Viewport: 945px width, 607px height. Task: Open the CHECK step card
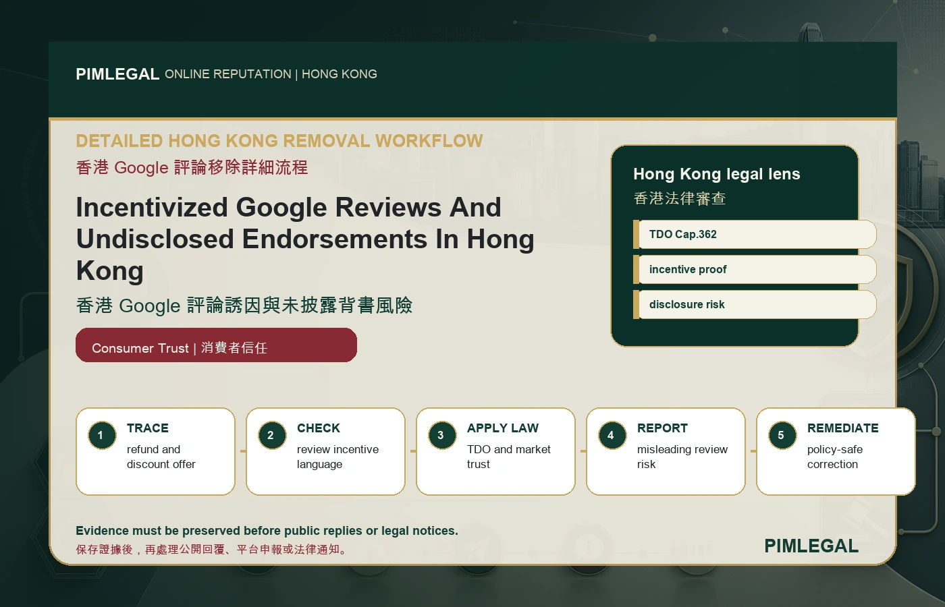(326, 451)
